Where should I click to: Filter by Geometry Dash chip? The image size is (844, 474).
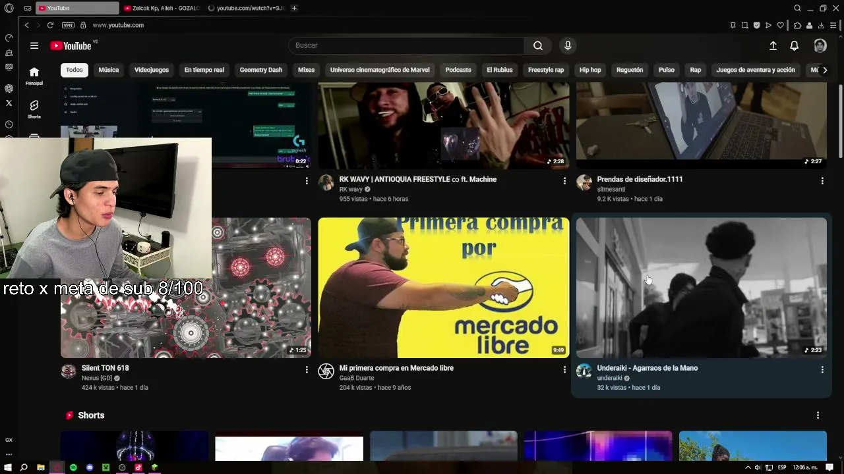tap(261, 70)
